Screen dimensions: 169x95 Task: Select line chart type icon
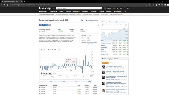click(44, 50)
